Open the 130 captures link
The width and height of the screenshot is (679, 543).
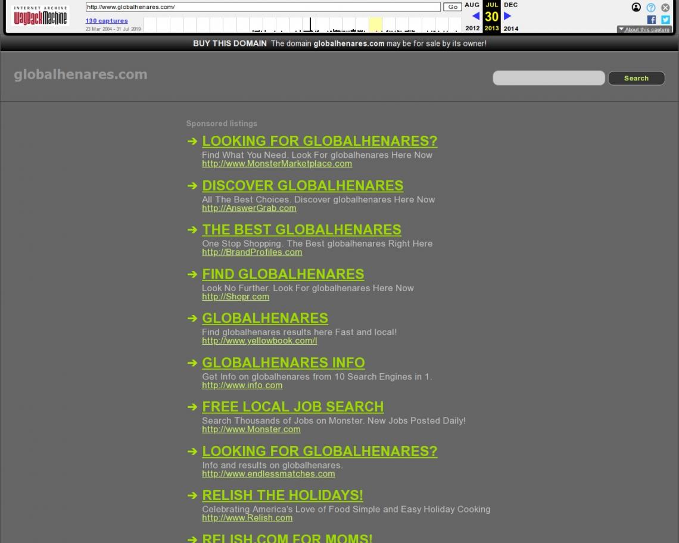[107, 21]
